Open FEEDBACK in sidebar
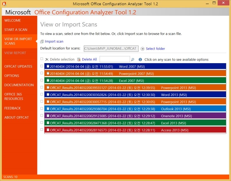This screenshot has height=181, width=231. [13, 108]
